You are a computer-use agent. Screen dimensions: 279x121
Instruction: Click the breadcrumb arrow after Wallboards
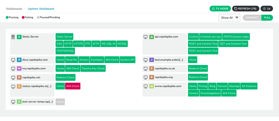click(x=25, y=9)
